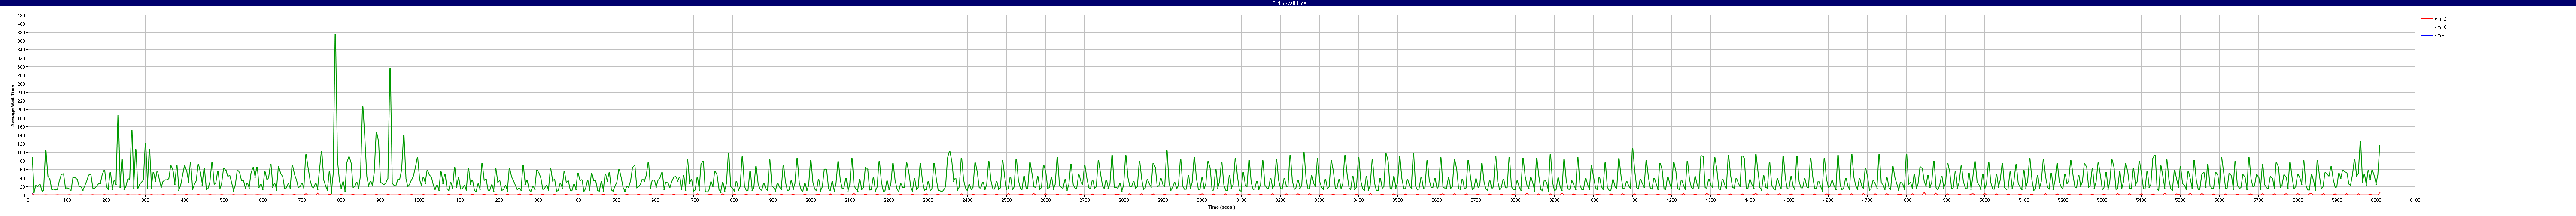This screenshot has height=216, width=2576.
Task: Click the 'Time (secs.)' x-axis label
Action: pos(1221,207)
